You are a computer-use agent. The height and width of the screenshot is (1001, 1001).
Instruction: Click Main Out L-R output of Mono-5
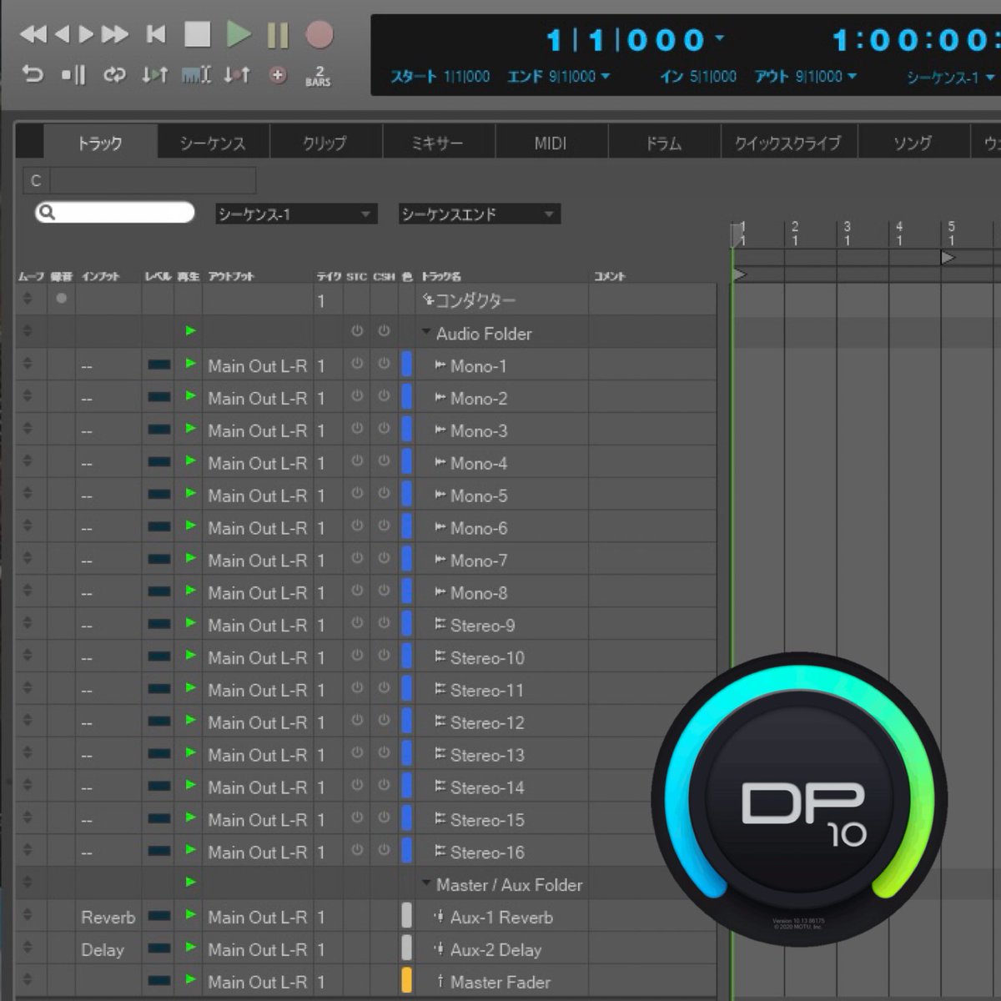pyautogui.click(x=257, y=495)
